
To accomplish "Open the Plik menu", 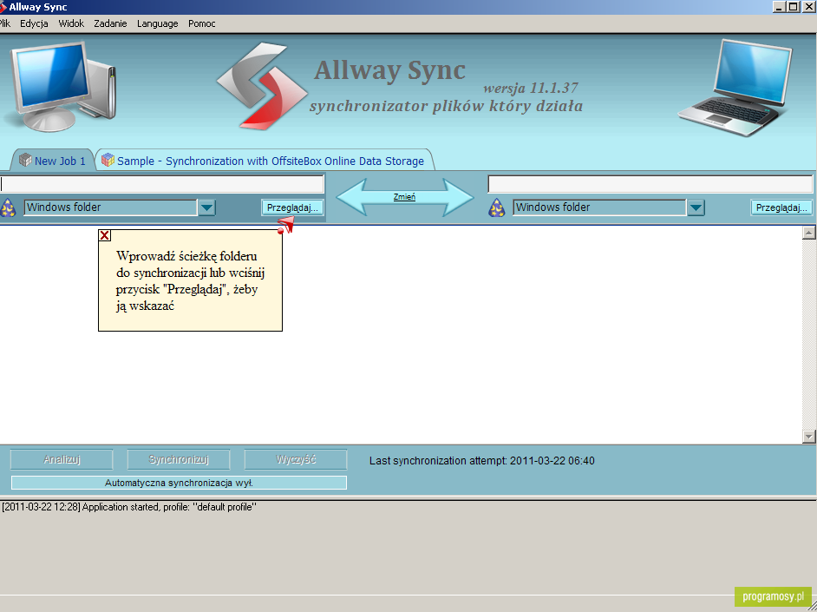I will point(5,23).
